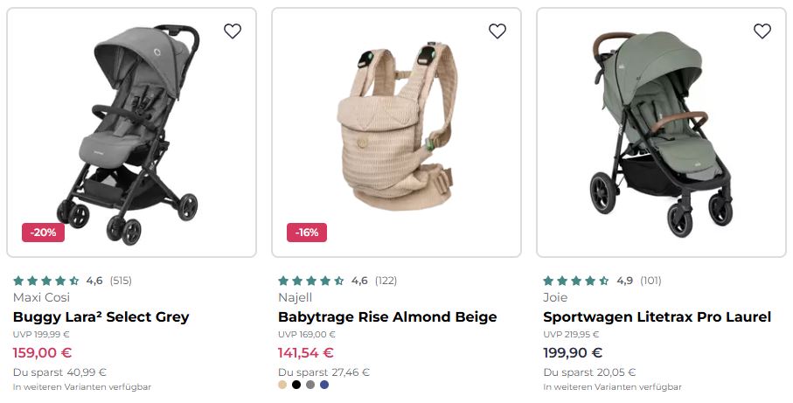Click star rating of Maxi Cosi buggy
This screenshot has width=793, height=403.
point(46,281)
